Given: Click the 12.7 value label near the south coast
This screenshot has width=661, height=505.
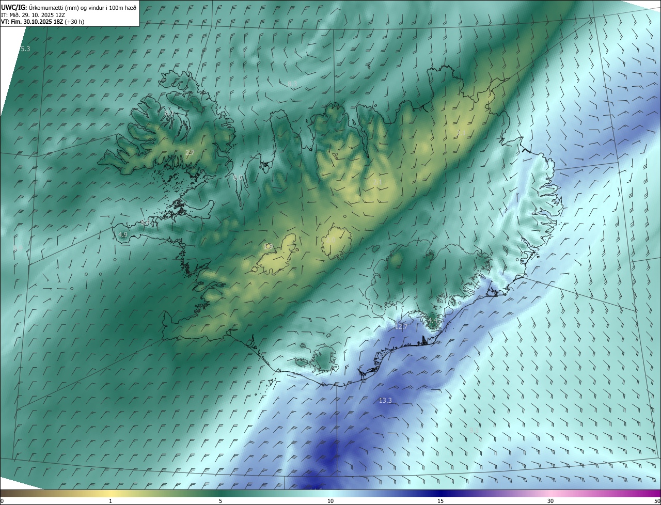Looking at the screenshot, I should 401,326.
